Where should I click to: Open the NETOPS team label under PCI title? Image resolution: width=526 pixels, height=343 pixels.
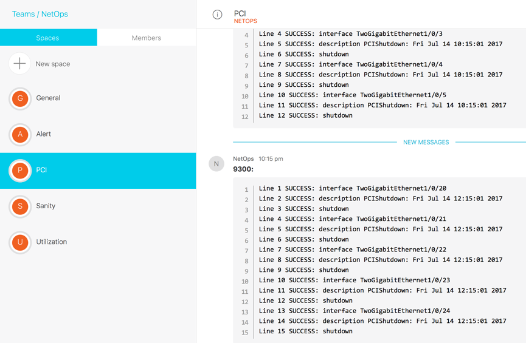point(246,21)
